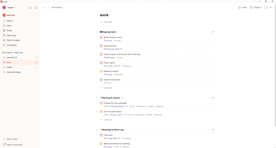This screenshot has width=276, height=148.
Task: Go back with the left arrow
Action: click(44, 7)
